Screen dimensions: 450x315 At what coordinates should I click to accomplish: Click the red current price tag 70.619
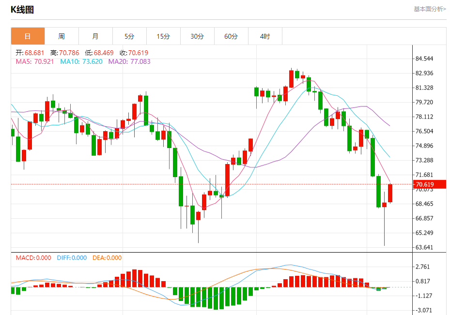(429, 184)
